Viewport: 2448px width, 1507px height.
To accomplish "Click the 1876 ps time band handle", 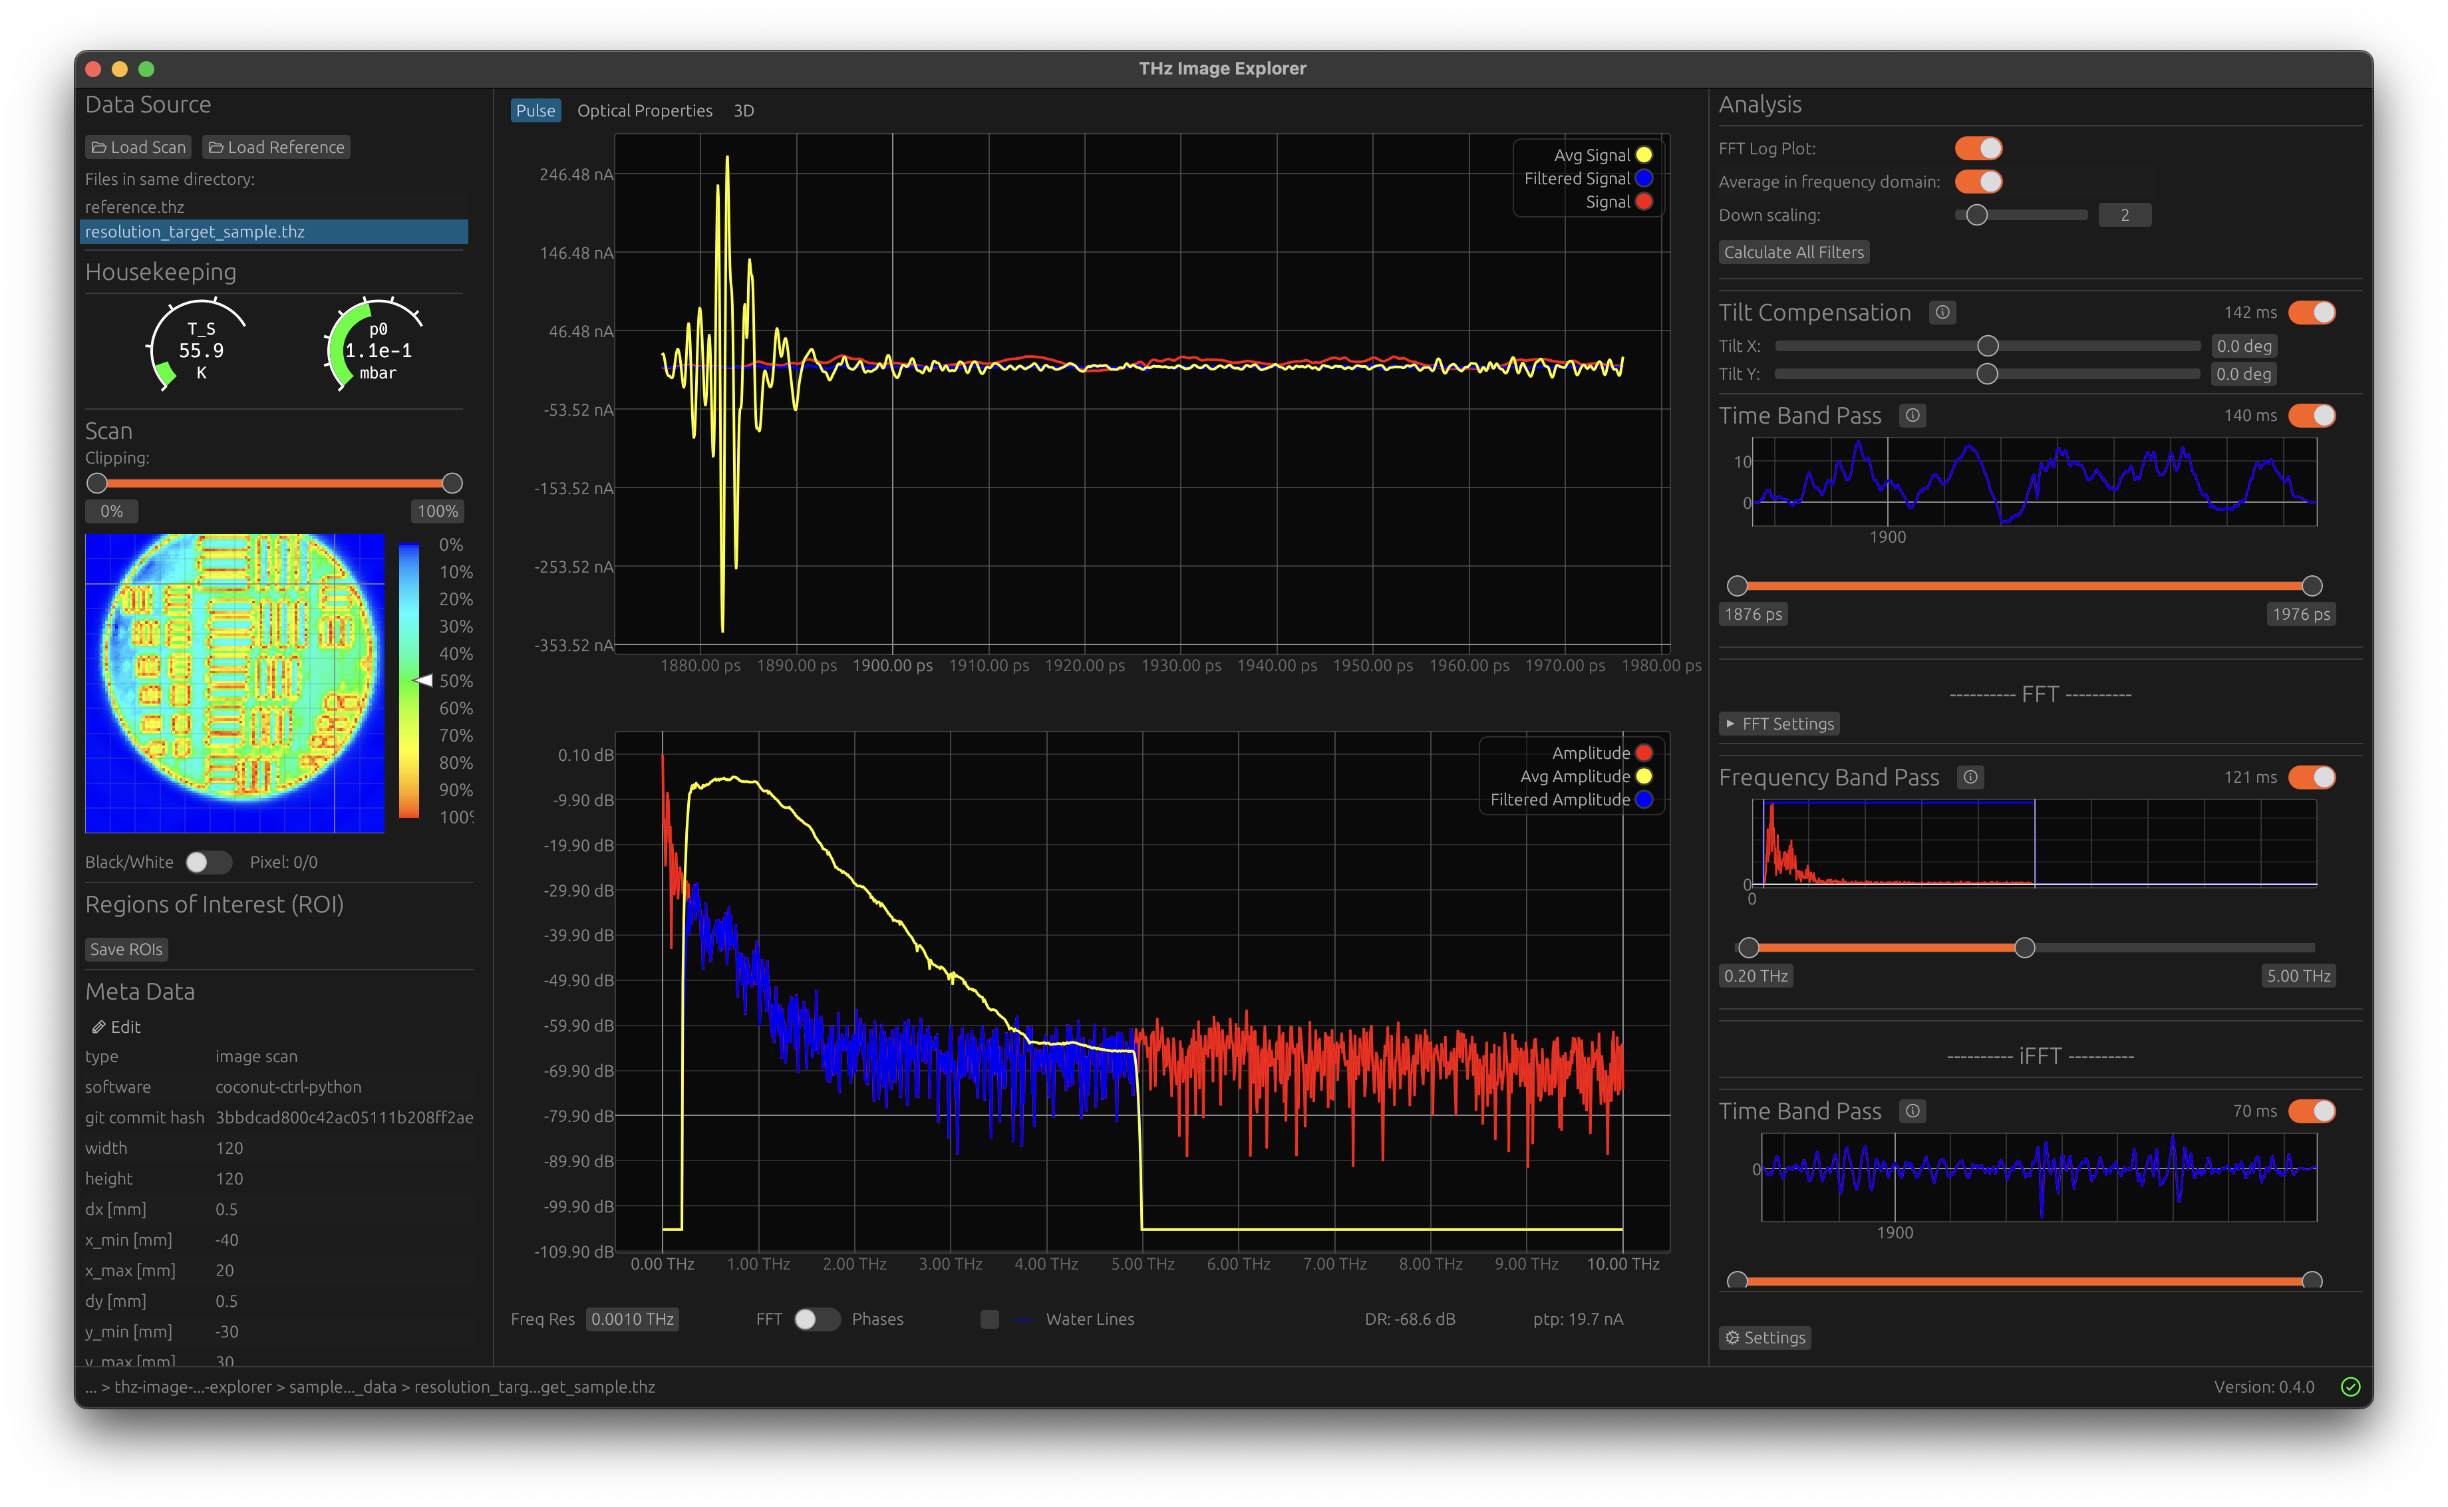I will click(1736, 586).
